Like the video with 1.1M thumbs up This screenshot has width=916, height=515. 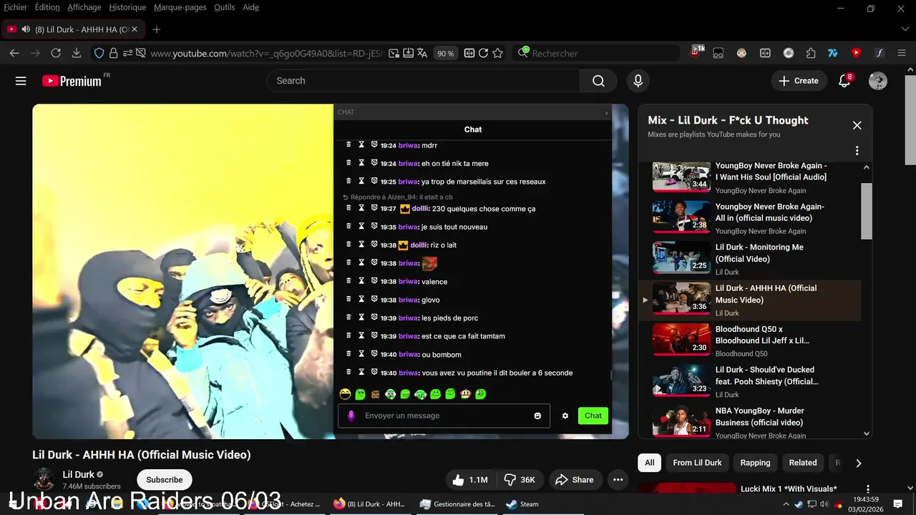(x=470, y=480)
